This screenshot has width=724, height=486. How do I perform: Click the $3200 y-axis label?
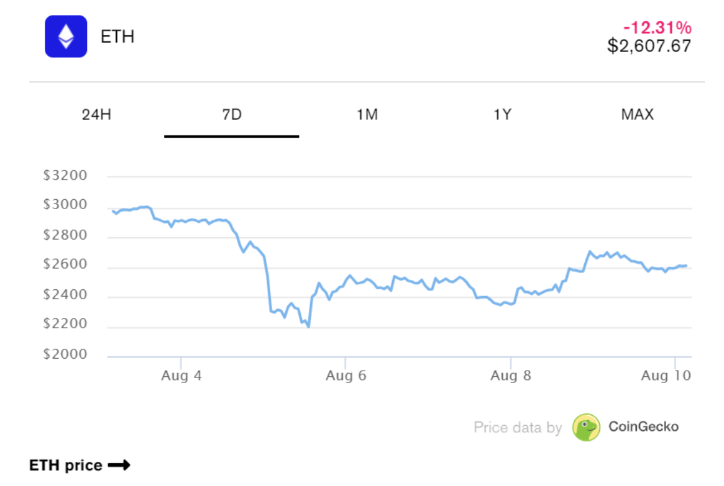click(x=65, y=176)
